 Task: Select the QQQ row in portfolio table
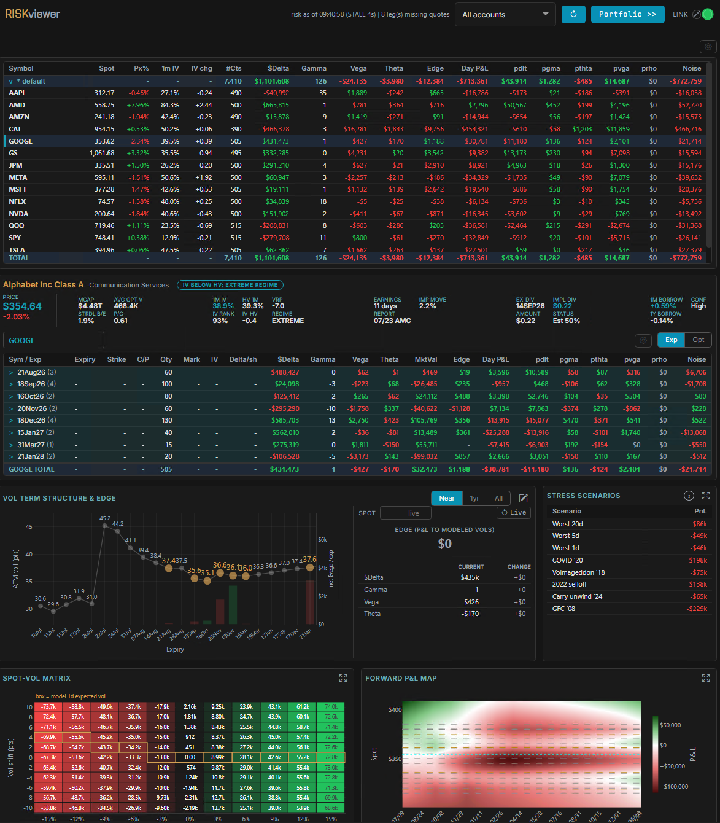355,225
